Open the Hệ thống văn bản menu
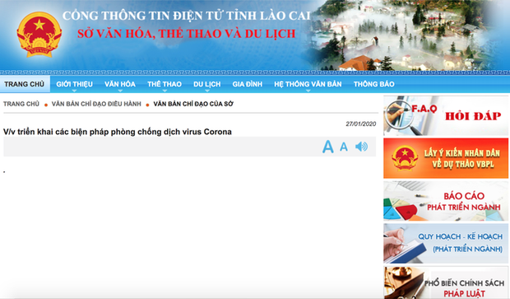510x299 pixels. click(x=308, y=84)
